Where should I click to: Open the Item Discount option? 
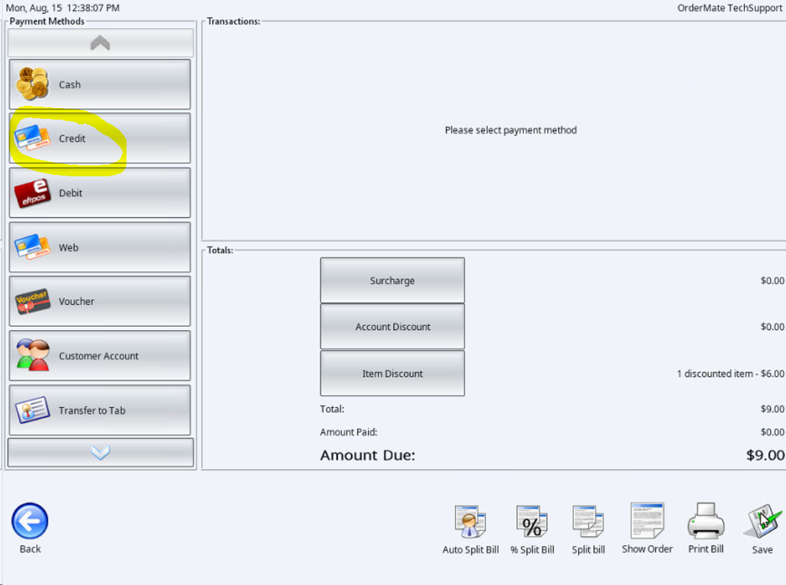[x=393, y=374]
